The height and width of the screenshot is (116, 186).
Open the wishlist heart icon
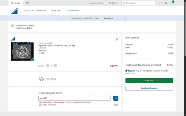click(x=160, y=3)
